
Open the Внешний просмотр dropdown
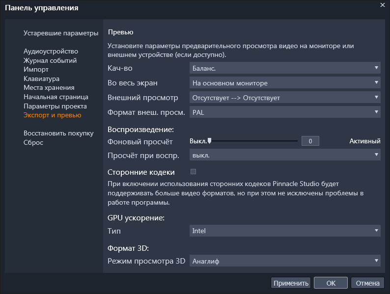click(285, 98)
